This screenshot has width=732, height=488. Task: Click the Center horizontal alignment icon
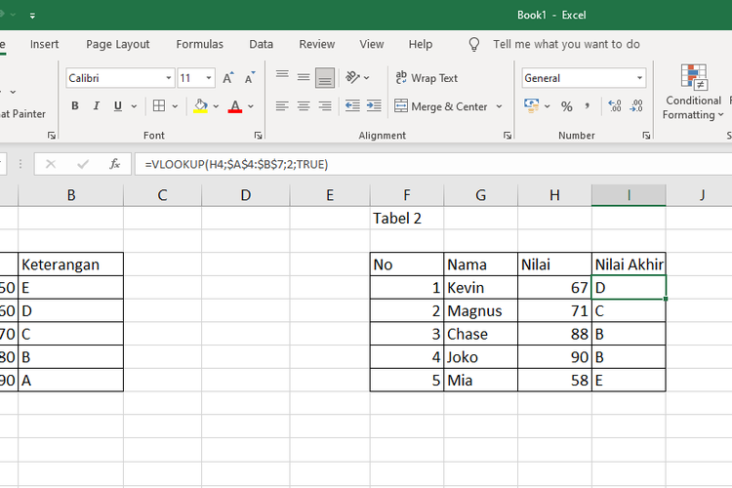[304, 106]
